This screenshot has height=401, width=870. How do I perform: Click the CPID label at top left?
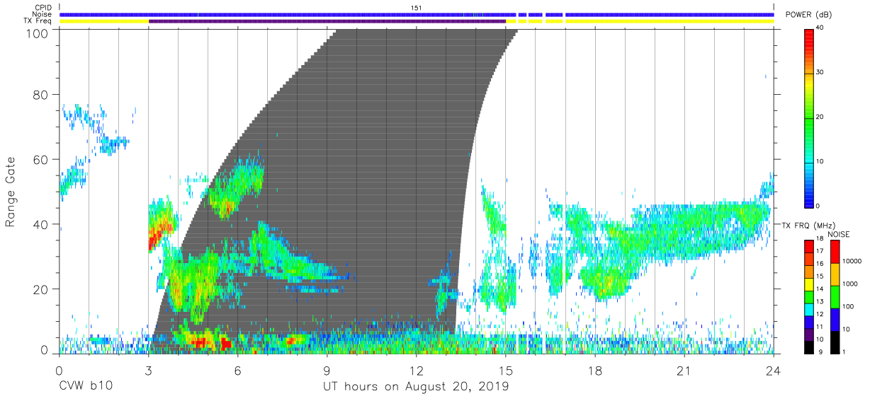point(42,8)
